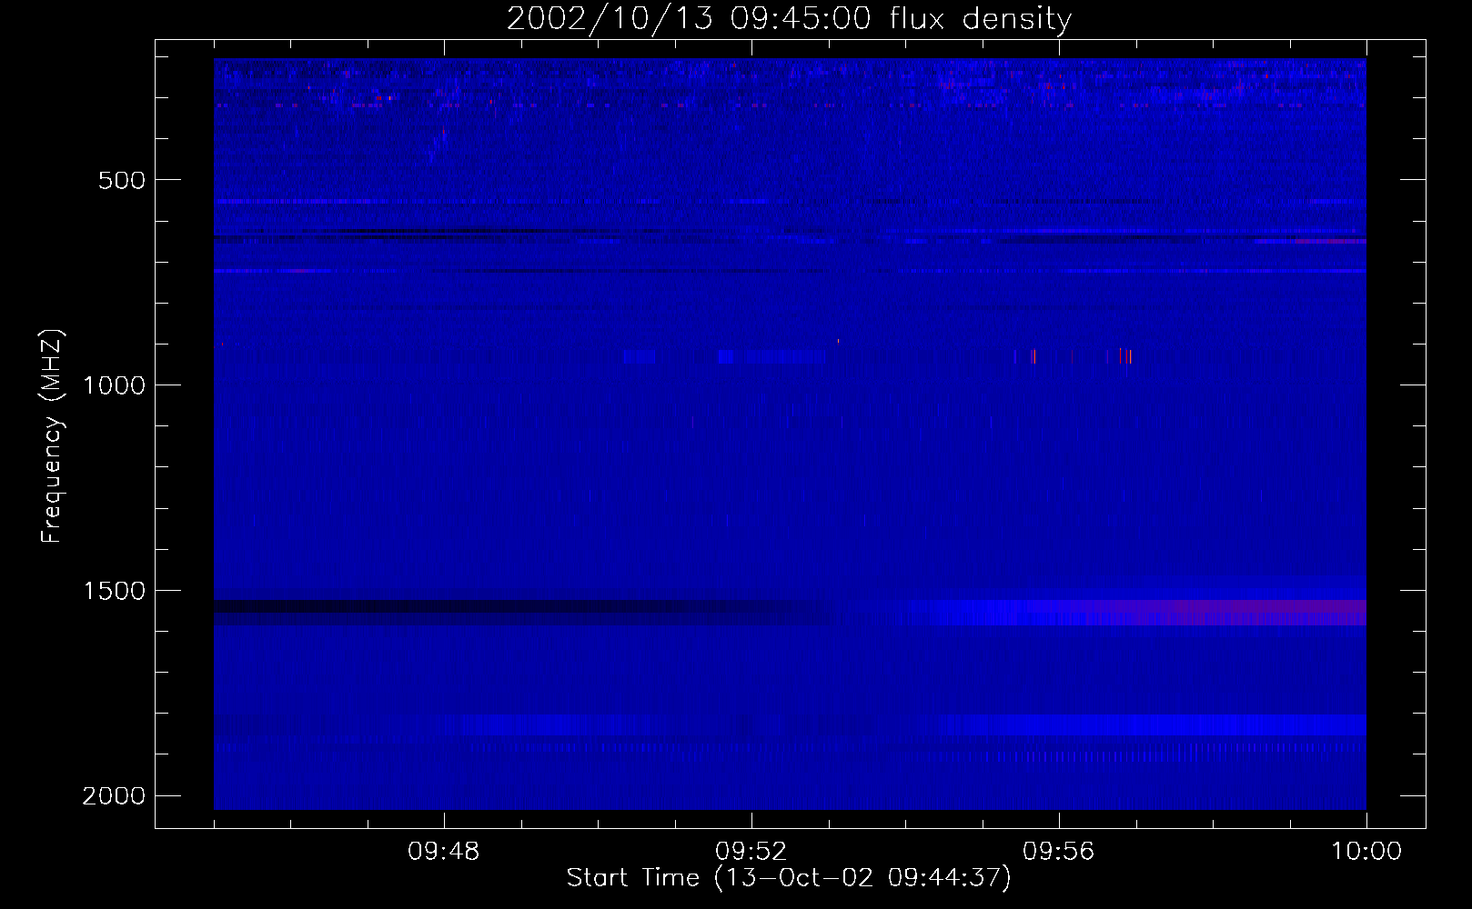Click the 09:48 time tick label

click(x=444, y=852)
